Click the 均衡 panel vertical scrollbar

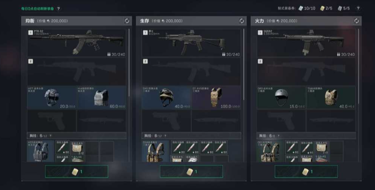129,62
